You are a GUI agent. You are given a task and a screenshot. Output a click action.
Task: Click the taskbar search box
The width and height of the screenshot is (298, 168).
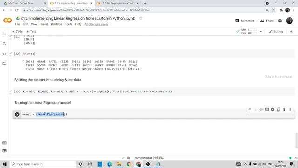pos(43,164)
